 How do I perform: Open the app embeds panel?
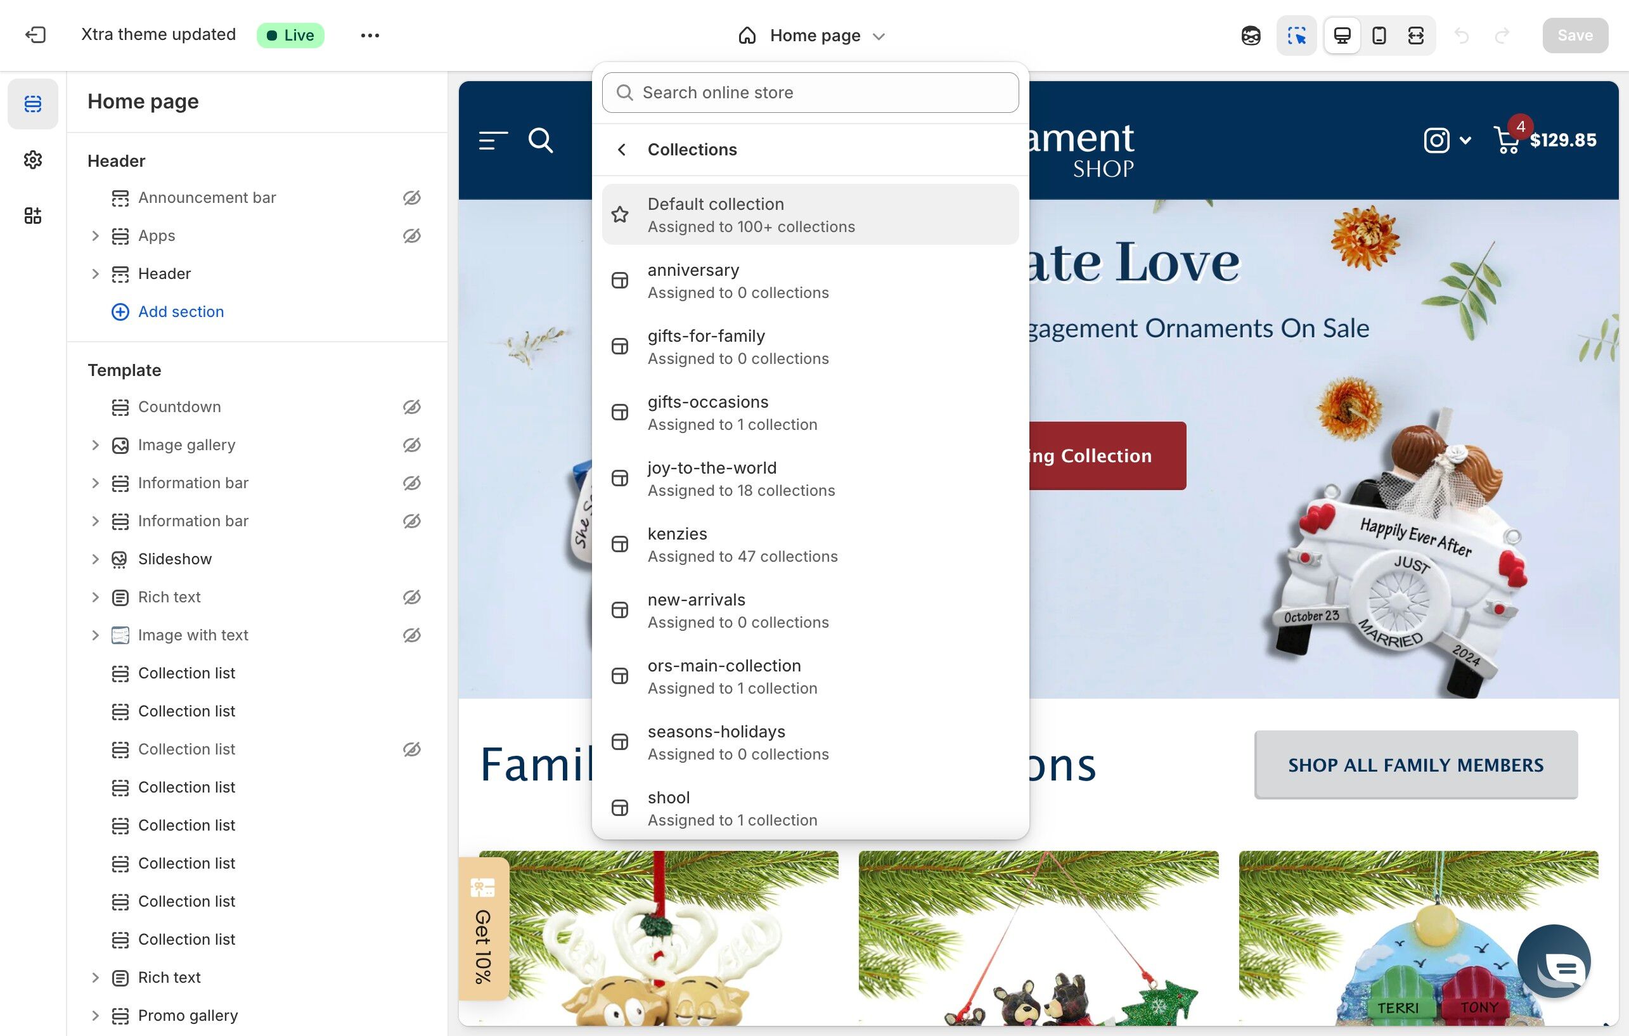click(x=32, y=216)
